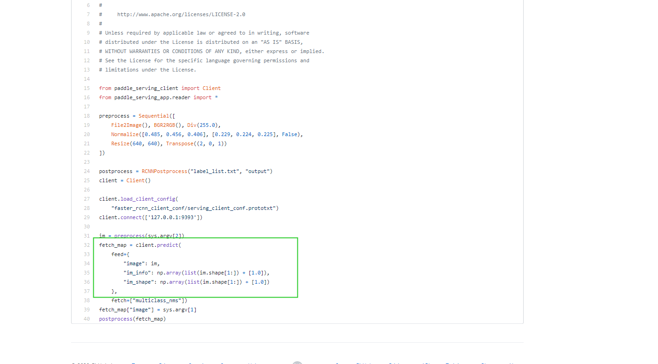Click 'postprocess(fetch_map)' on line 40

coord(133,319)
